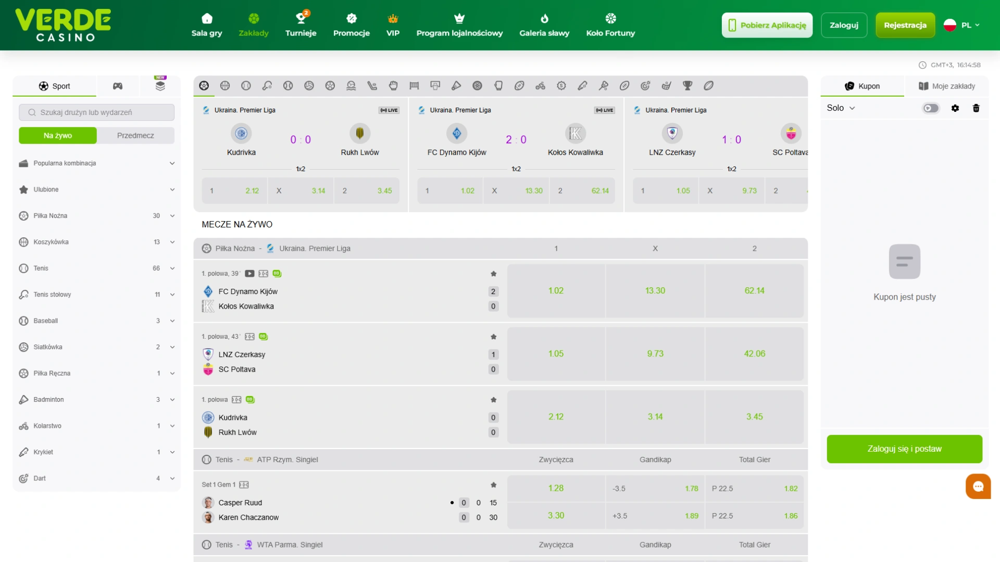Image resolution: width=1000 pixels, height=562 pixels.
Task: Expand Siatkówka in sidebar
Action: (x=97, y=347)
